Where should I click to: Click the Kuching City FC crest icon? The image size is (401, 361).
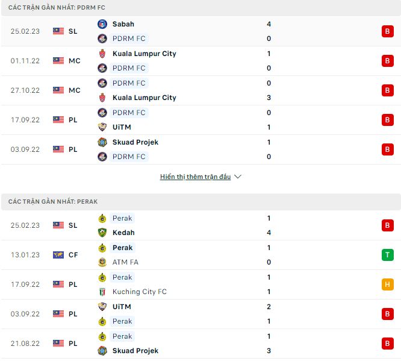pos(102,292)
